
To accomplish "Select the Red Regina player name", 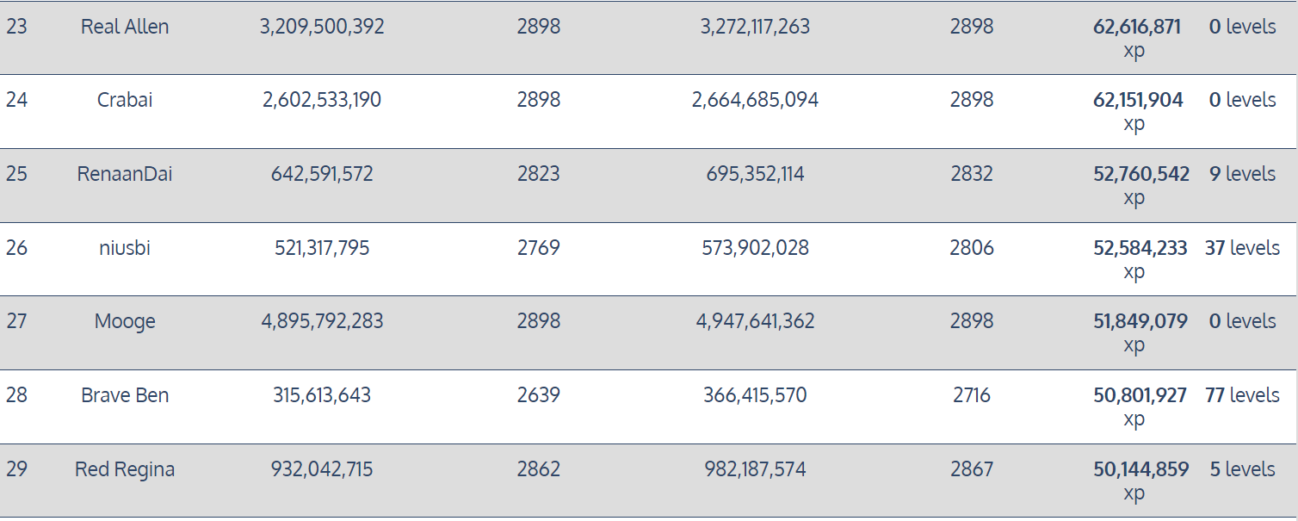I will [125, 469].
